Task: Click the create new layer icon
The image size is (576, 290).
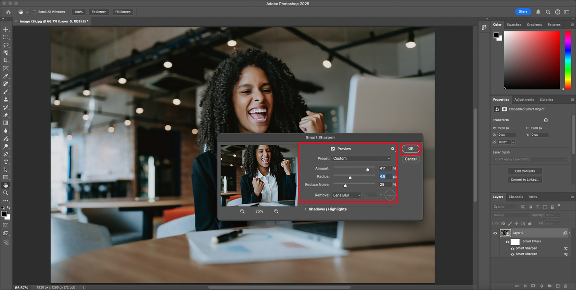Action: [558, 286]
